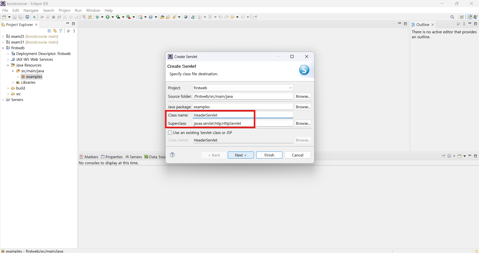Switch to the Servers tab
479x253 pixels.
(x=134, y=157)
